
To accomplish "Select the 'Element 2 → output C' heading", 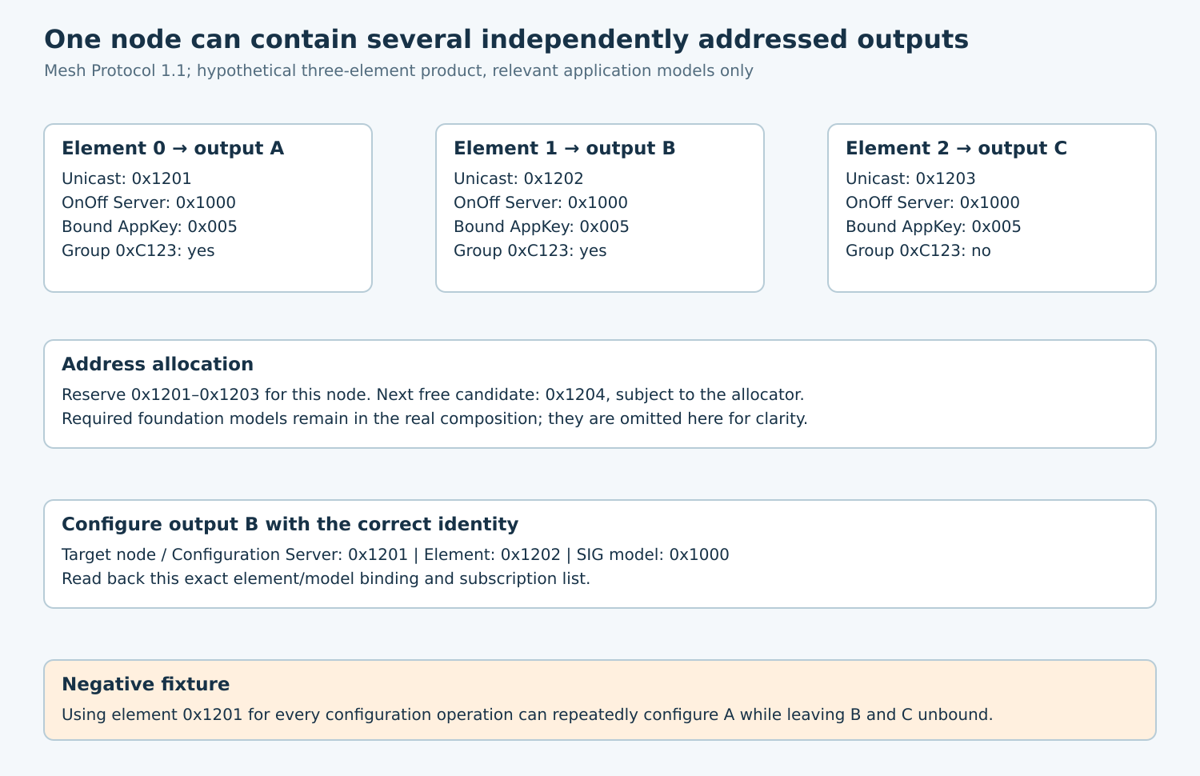I will [957, 148].
